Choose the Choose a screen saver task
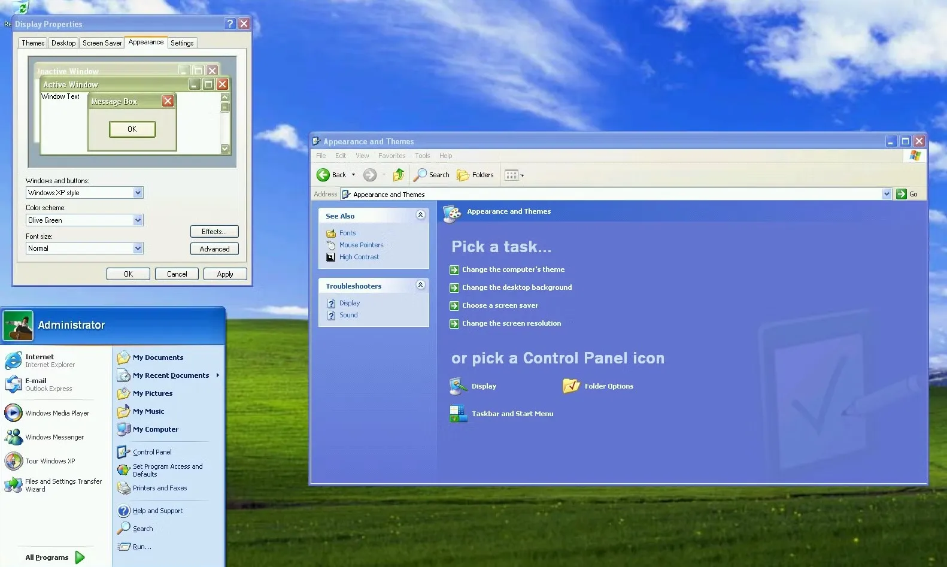This screenshot has width=947, height=567. [x=500, y=305]
